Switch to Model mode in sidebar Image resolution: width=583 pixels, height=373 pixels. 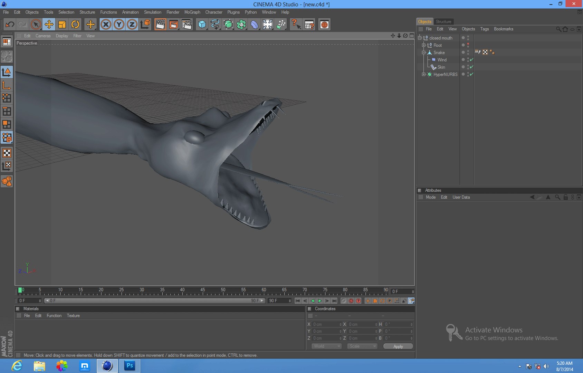pyautogui.click(x=7, y=72)
